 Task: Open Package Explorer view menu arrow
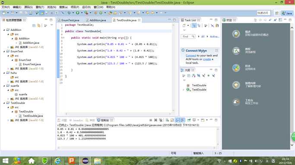[51, 25]
